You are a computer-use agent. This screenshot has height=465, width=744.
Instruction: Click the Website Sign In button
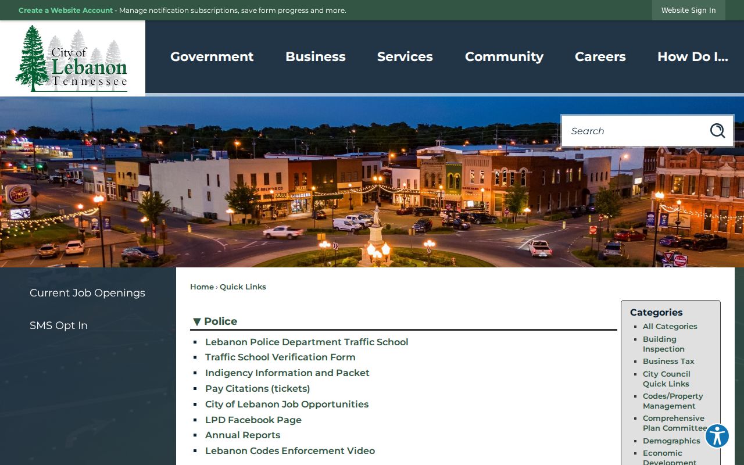pos(689,10)
